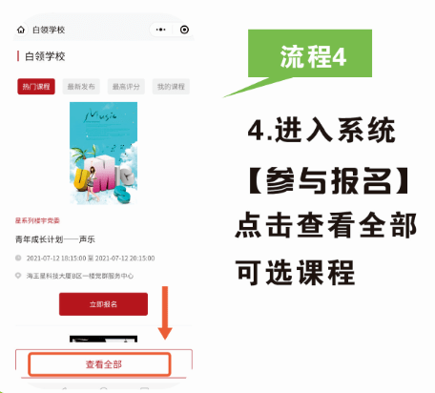Tap the home icon beside 白领学校
Image resolution: width=435 pixels, height=393 pixels.
click(x=21, y=30)
